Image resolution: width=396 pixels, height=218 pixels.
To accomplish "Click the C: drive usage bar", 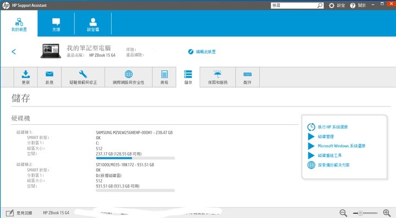I will tap(135, 158).
